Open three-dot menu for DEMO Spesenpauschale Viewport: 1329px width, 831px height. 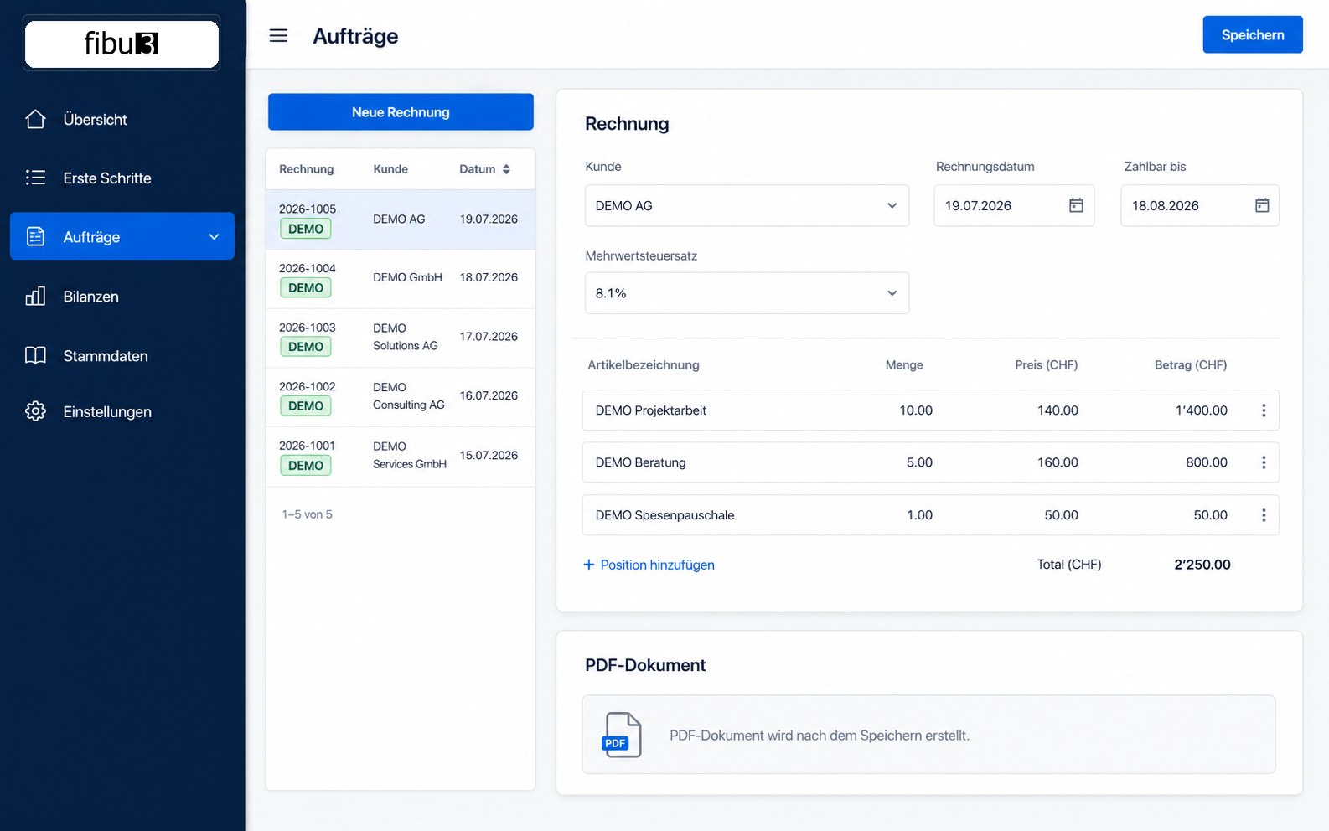click(x=1264, y=515)
